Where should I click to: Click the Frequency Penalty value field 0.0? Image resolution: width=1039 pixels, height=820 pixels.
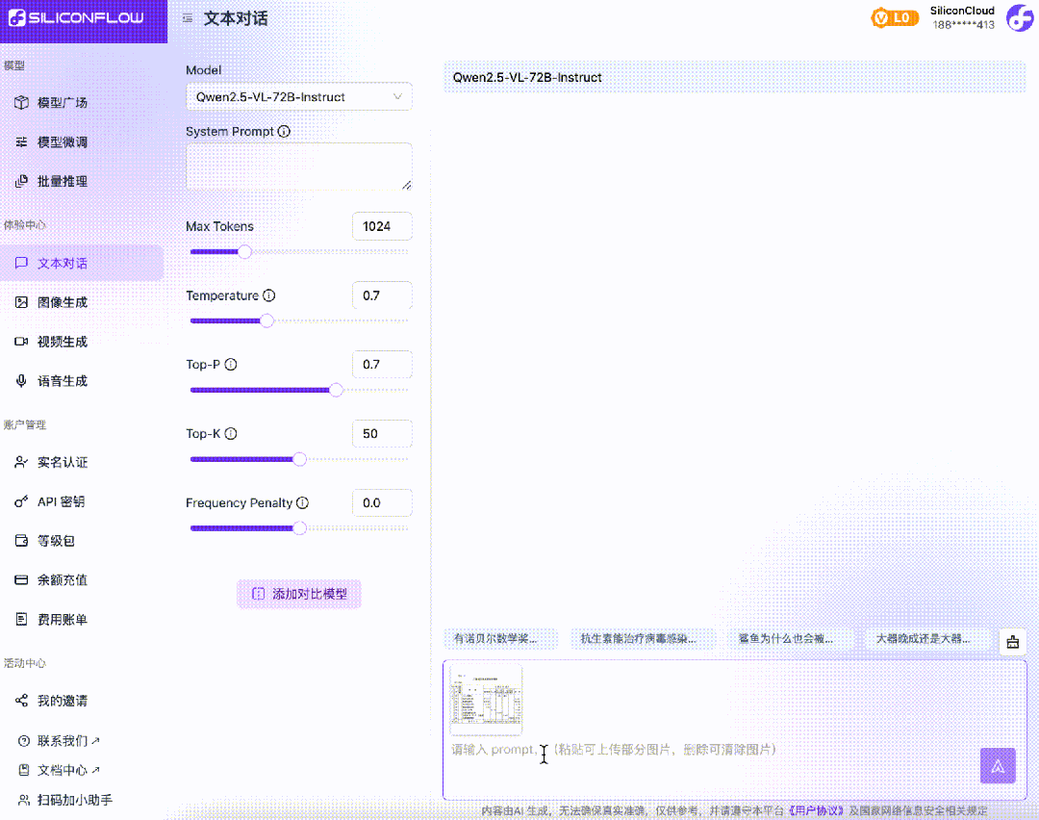pyautogui.click(x=382, y=503)
